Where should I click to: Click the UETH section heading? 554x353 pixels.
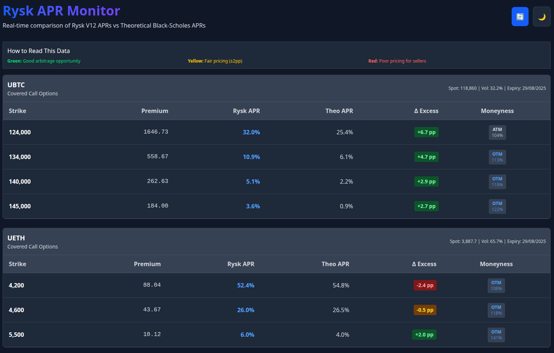pos(16,238)
